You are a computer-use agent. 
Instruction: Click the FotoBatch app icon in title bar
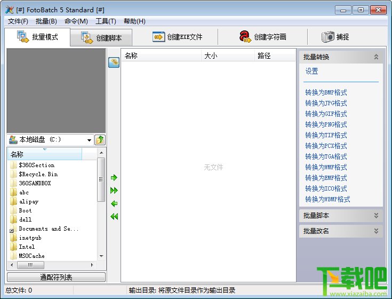[9, 10]
